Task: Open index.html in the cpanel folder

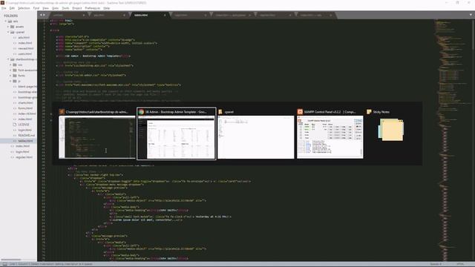Action: click(x=24, y=43)
